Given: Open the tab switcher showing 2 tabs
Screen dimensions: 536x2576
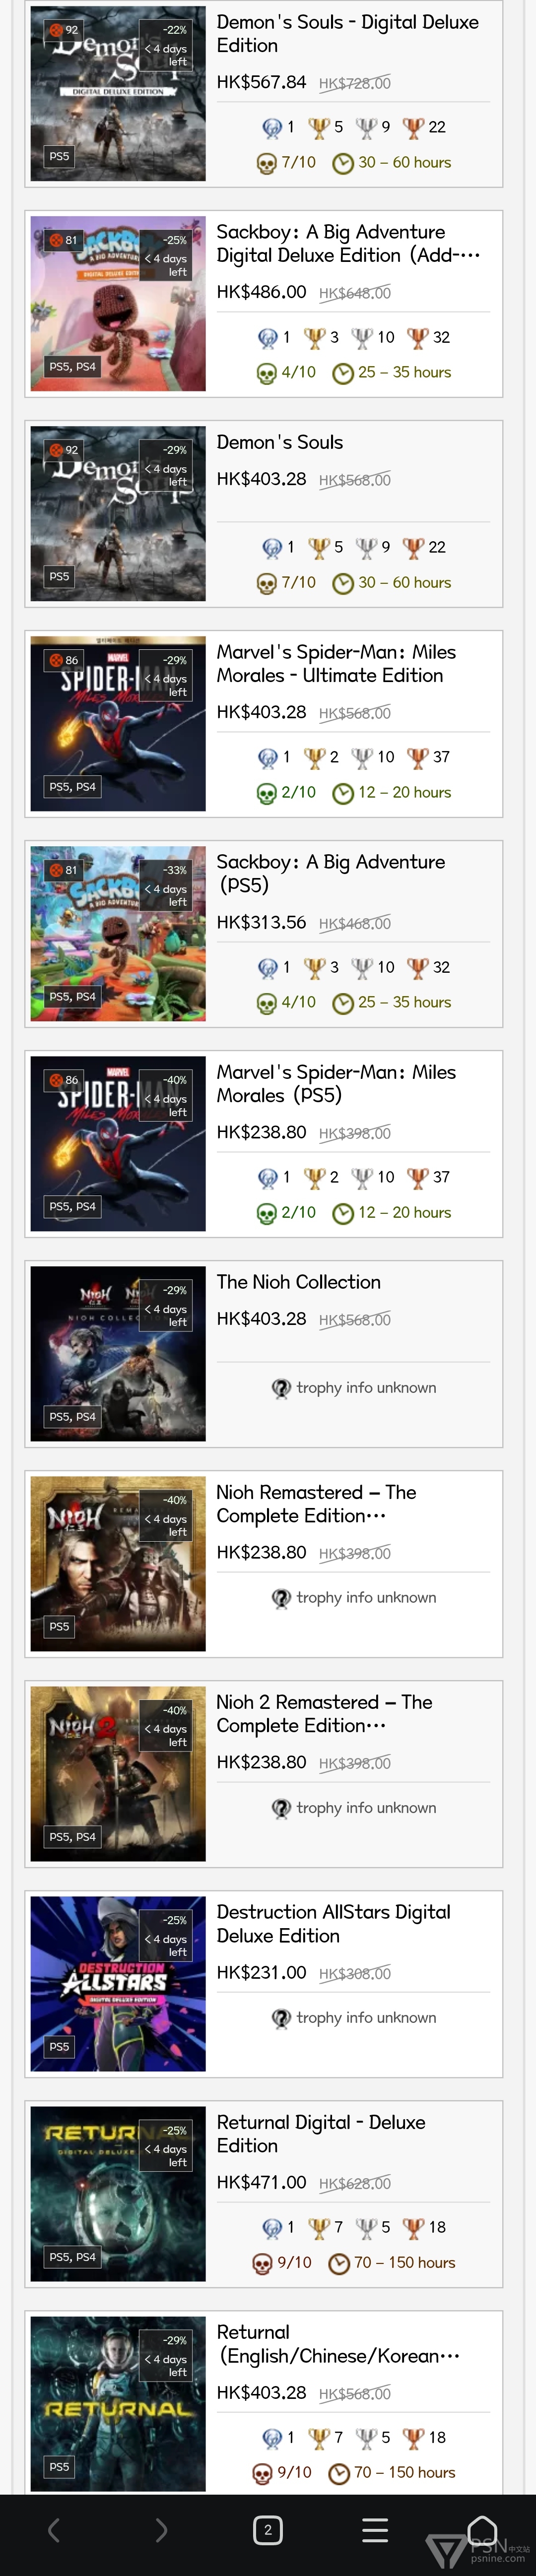Looking at the screenshot, I should click(x=268, y=2530).
